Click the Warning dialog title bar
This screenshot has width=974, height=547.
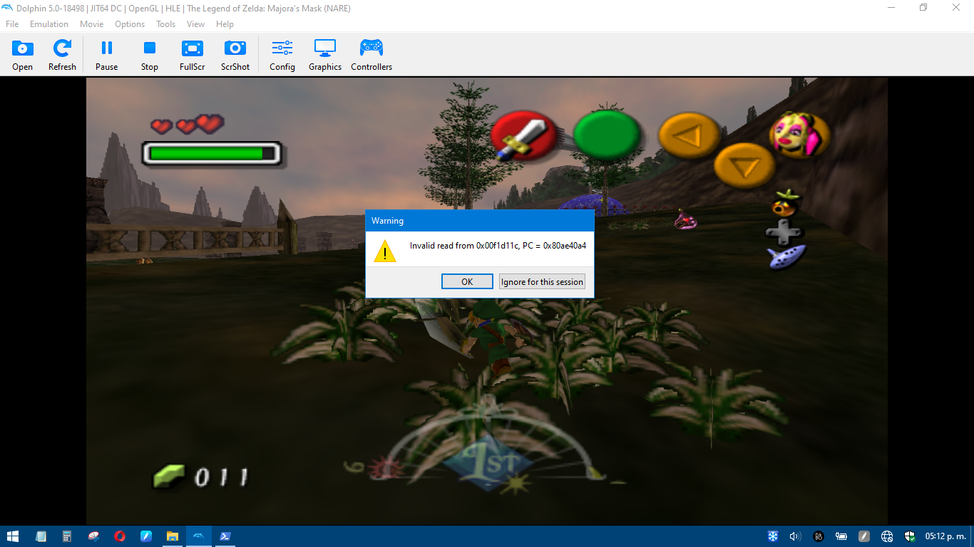click(x=480, y=221)
